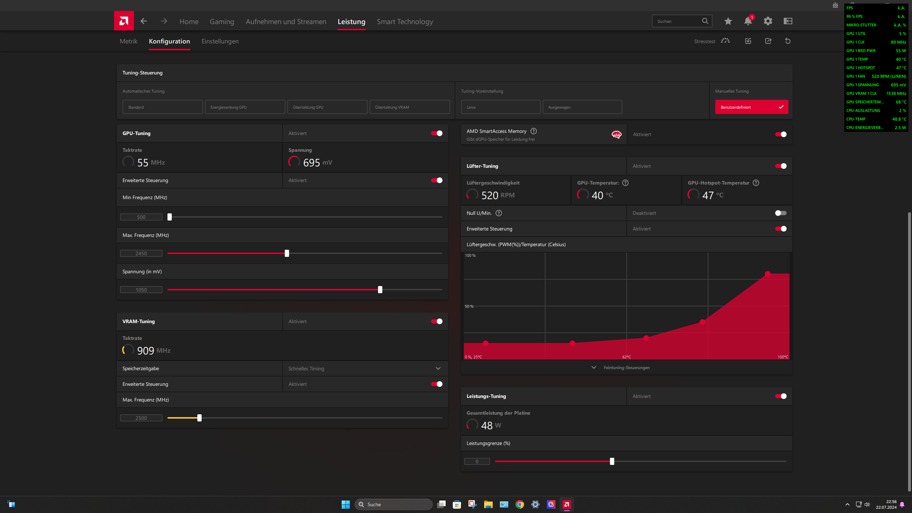Image resolution: width=912 pixels, height=513 pixels.
Task: Open GPU-Temperatur help question mark
Action: (x=626, y=182)
